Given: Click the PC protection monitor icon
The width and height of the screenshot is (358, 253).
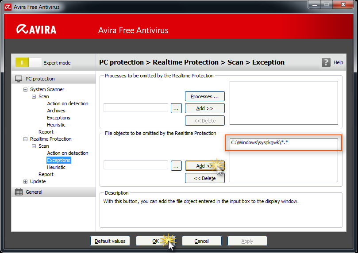Looking at the screenshot, I should click(x=19, y=79).
